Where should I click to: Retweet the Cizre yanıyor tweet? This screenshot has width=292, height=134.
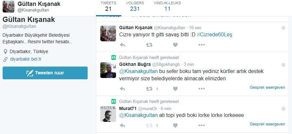(x=149, y=45)
